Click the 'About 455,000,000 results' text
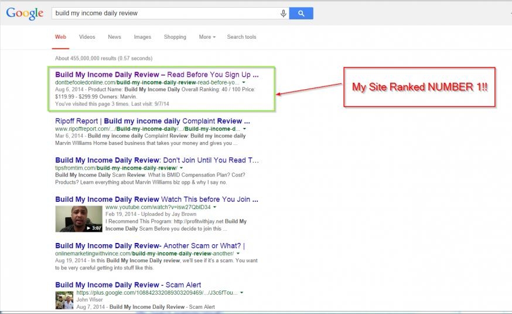This screenshot has width=512, height=314. click(104, 58)
